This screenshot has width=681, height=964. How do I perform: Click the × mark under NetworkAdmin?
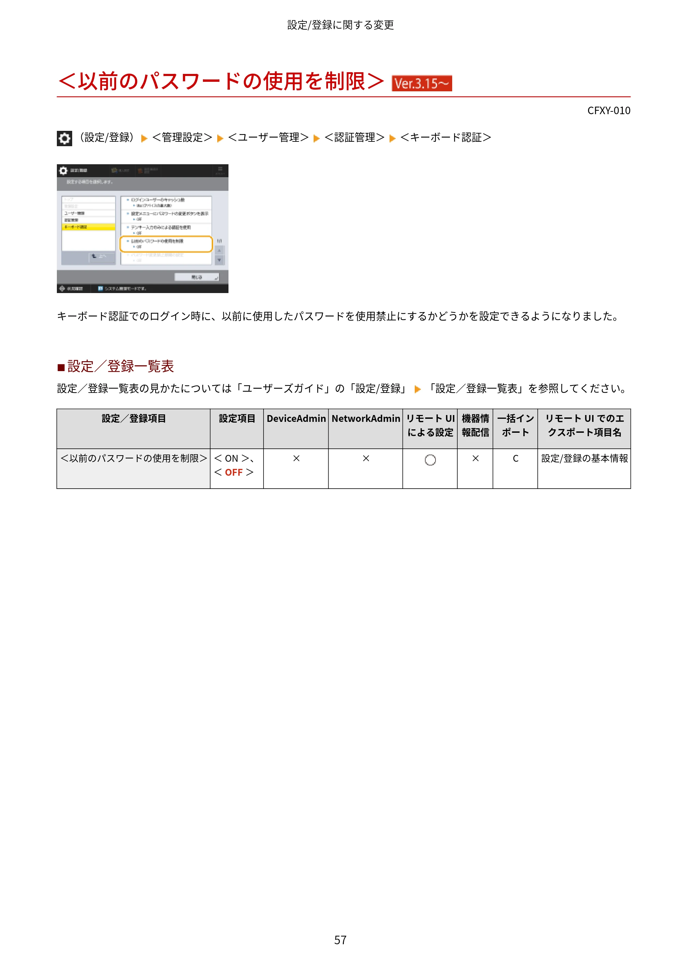[366, 459]
